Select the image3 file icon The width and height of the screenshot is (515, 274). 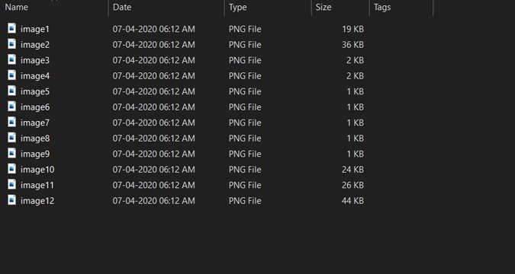pos(11,59)
